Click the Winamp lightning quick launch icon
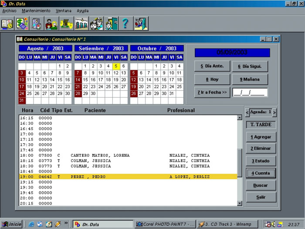 pyautogui.click(x=58, y=224)
